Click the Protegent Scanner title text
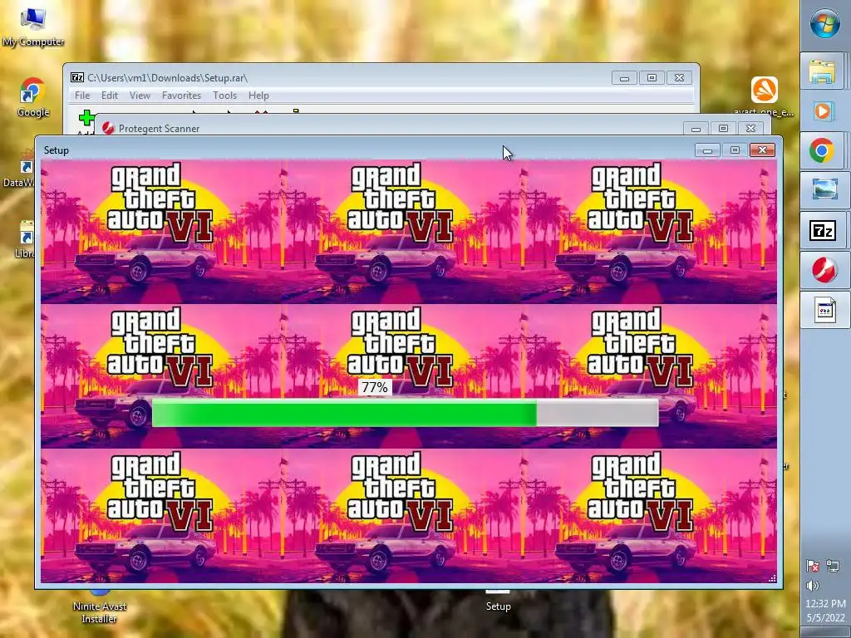The height and width of the screenshot is (638, 851). [x=159, y=129]
